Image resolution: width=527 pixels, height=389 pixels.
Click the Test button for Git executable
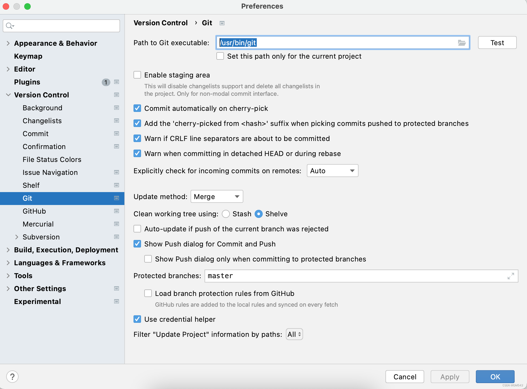click(497, 43)
